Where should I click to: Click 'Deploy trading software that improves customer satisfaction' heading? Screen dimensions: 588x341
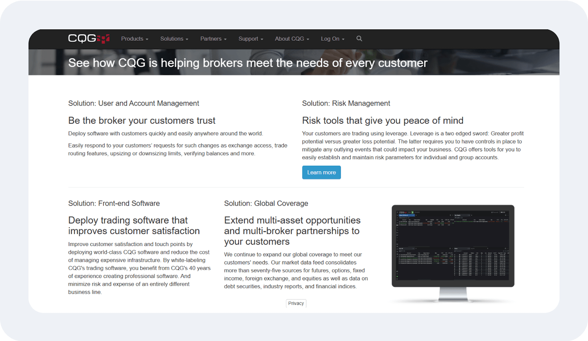(134, 225)
